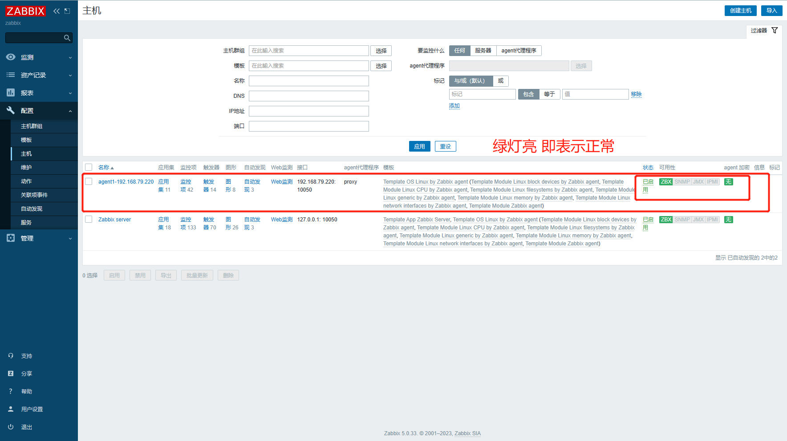Image resolution: width=787 pixels, height=441 pixels.
Task: Expand the 管理 menu
Action: tap(39, 238)
